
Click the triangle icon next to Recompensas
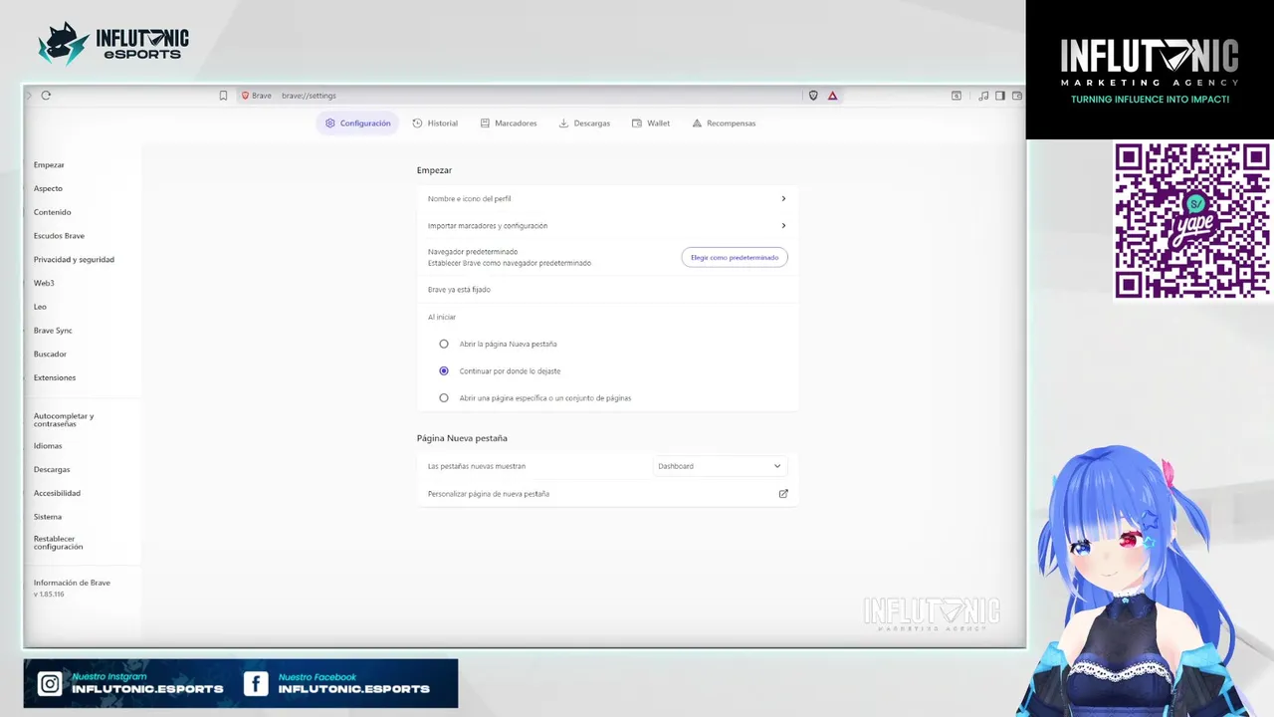(x=697, y=123)
